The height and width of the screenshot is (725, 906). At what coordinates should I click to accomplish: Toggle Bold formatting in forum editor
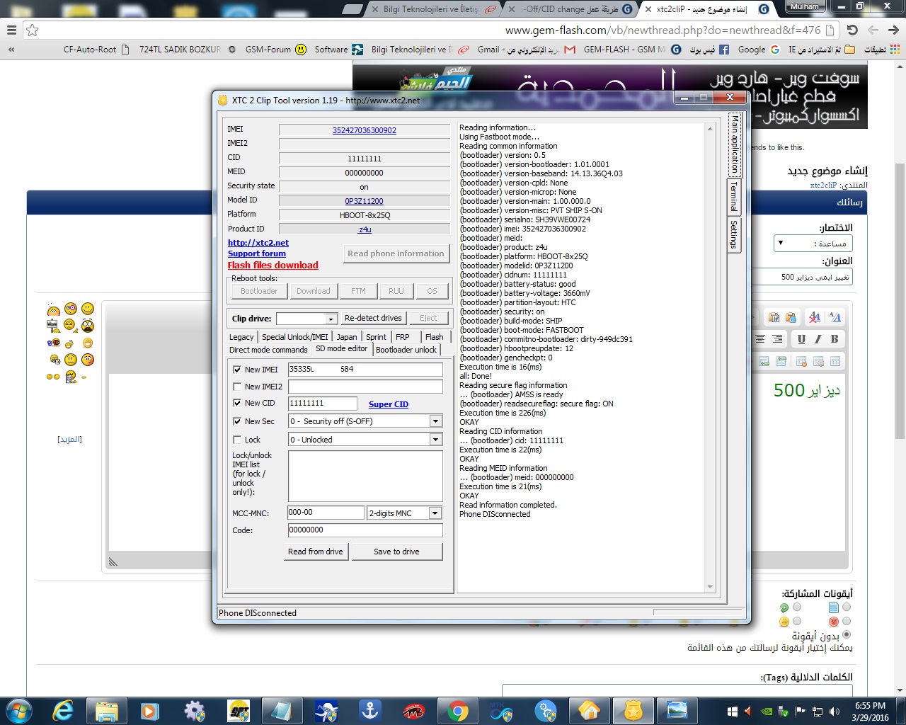(835, 339)
